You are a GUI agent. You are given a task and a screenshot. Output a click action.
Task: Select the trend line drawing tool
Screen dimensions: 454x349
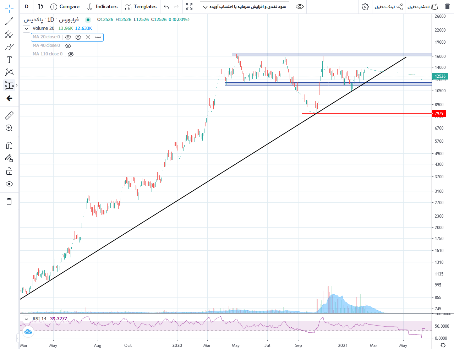9,21
